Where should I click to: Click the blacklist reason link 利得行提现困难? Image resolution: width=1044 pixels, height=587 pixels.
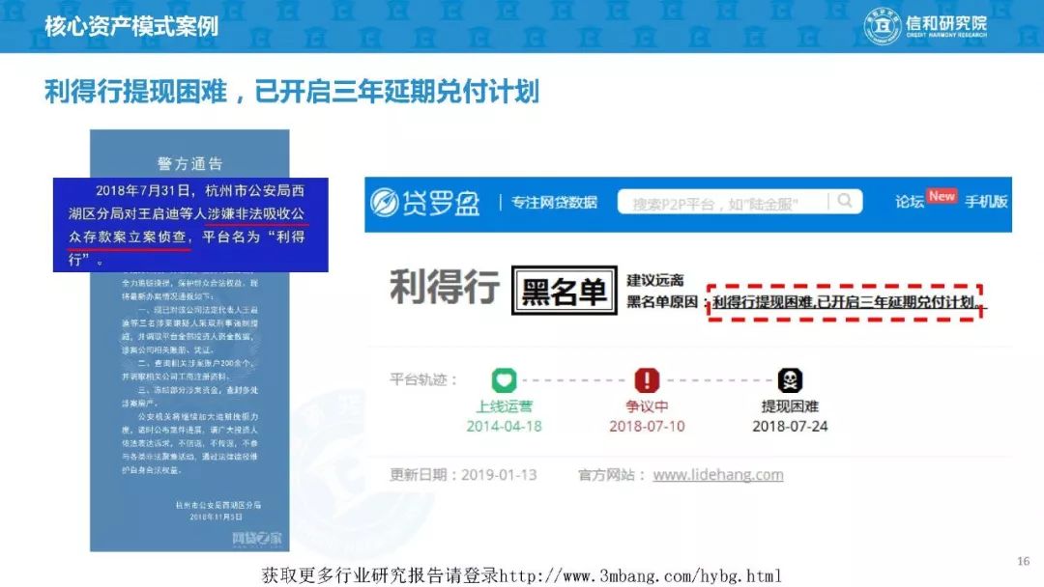[845, 302]
